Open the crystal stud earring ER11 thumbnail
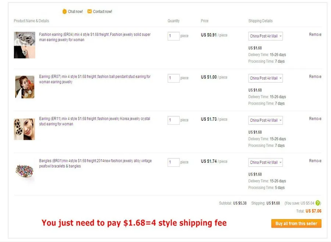Image resolution: width=331 pixels, height=242 pixels. [25, 129]
